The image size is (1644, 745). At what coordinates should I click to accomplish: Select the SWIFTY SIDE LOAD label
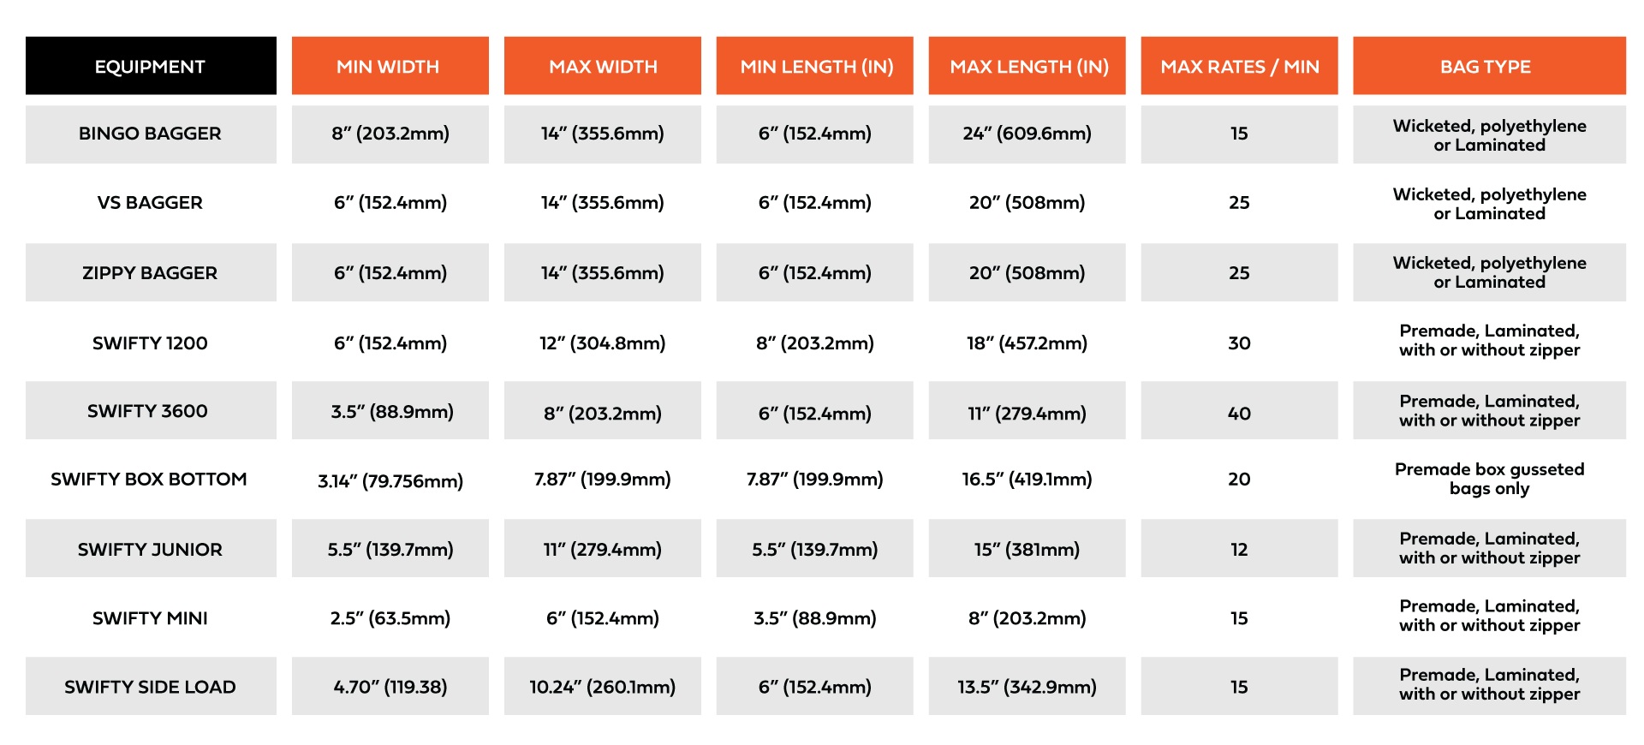[150, 687]
